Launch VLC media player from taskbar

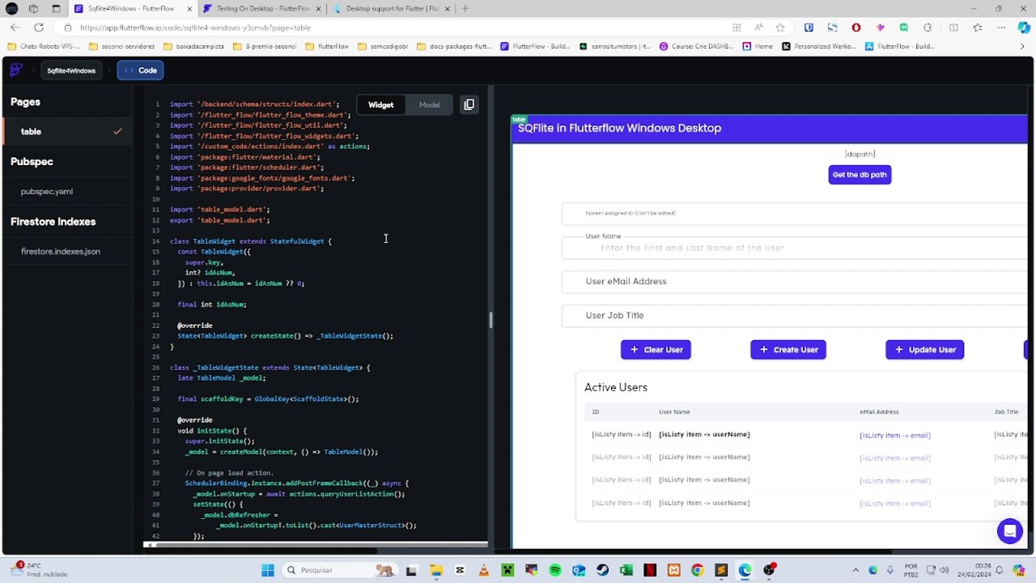(484, 570)
